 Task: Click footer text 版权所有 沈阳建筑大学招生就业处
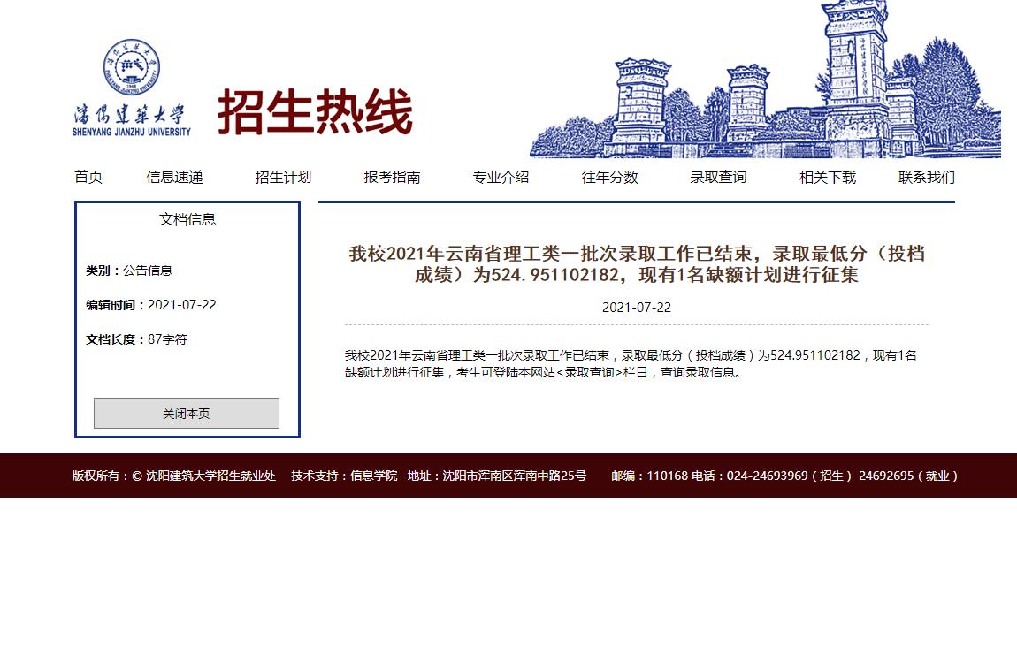(x=174, y=476)
